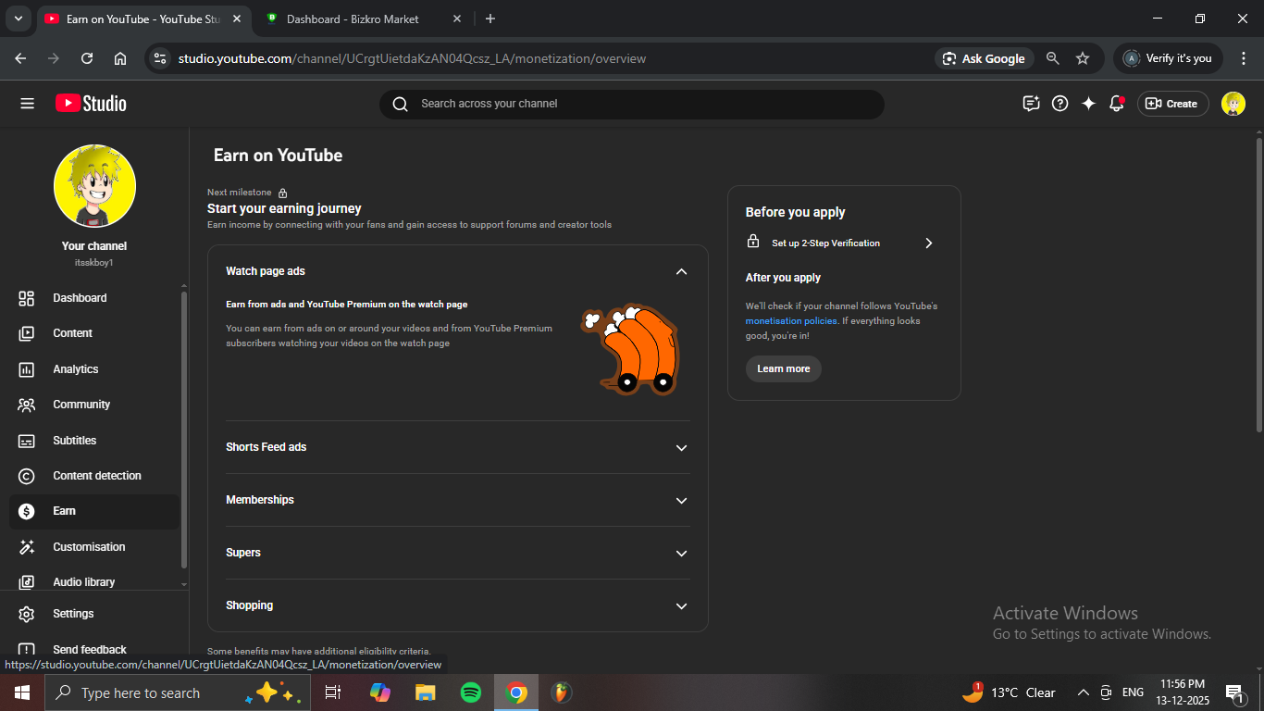Open Content in the sidebar
The image size is (1264, 711).
72,333
